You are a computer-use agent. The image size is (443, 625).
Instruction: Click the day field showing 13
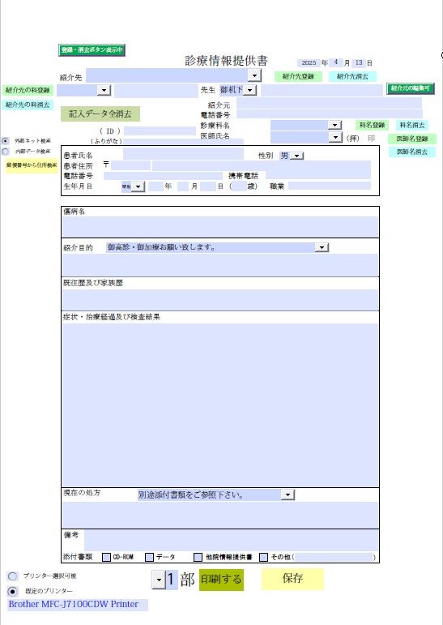pos(359,62)
